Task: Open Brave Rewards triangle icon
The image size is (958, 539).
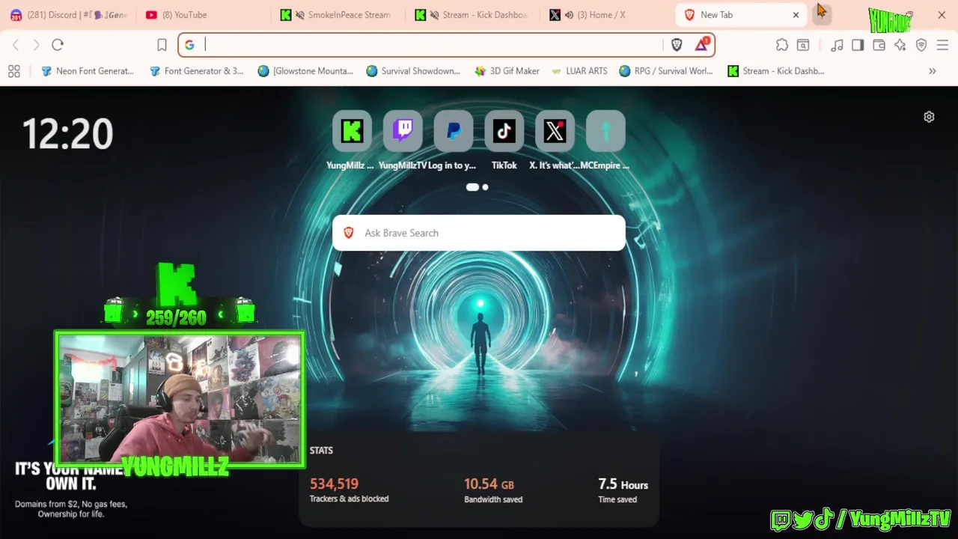Action: [x=701, y=45]
